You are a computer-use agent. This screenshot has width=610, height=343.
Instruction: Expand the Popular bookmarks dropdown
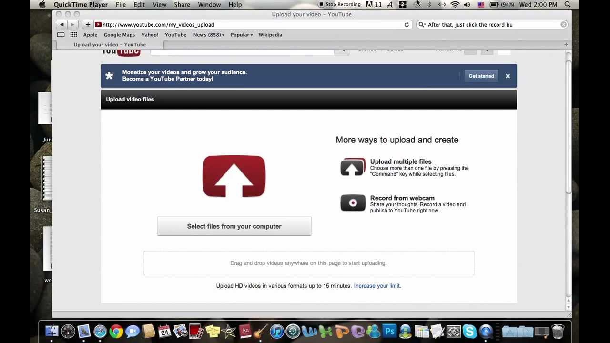(x=242, y=35)
